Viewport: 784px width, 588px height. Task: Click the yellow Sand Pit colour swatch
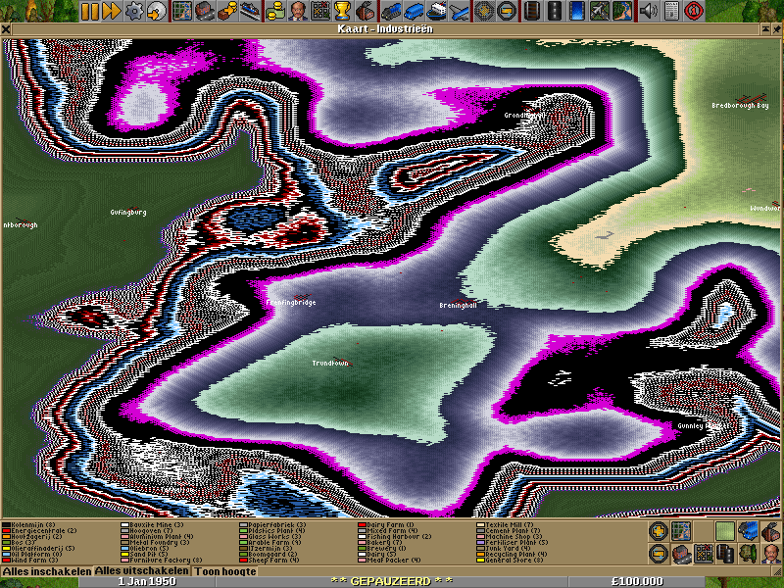(x=124, y=555)
